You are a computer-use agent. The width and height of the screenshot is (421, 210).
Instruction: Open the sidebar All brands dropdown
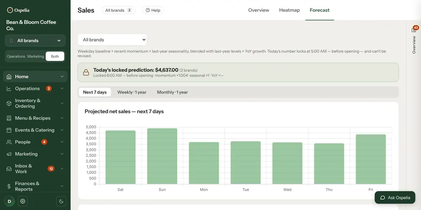[35, 41]
